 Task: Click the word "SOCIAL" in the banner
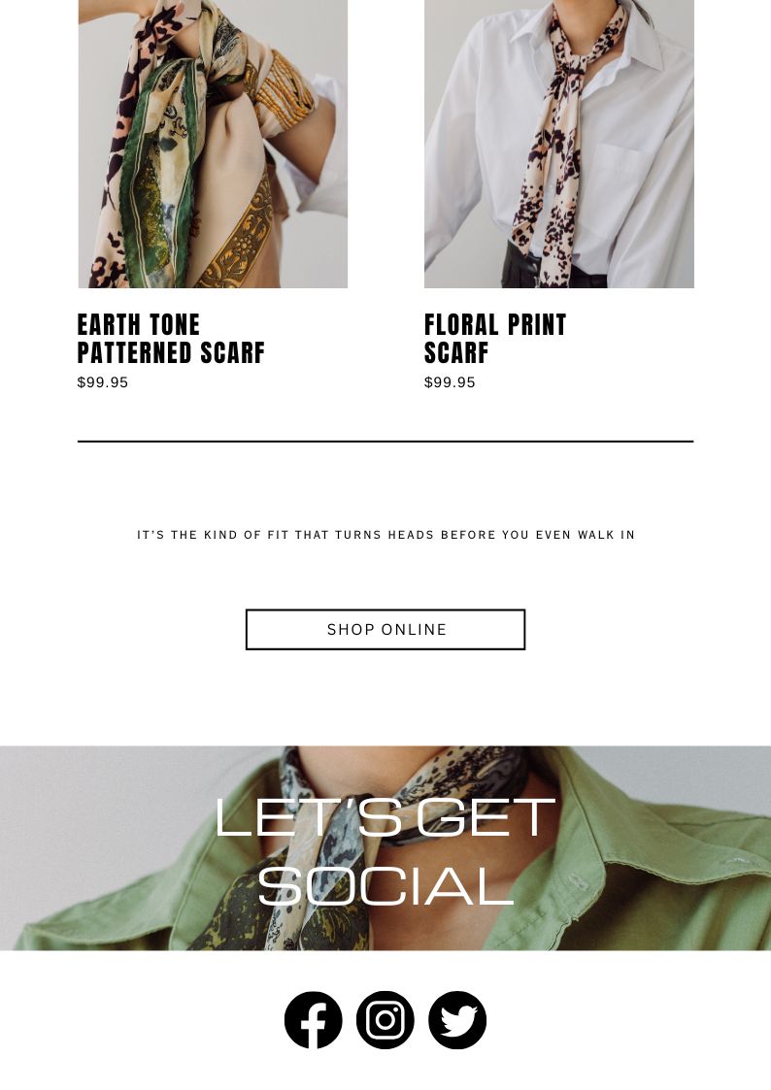point(385,886)
